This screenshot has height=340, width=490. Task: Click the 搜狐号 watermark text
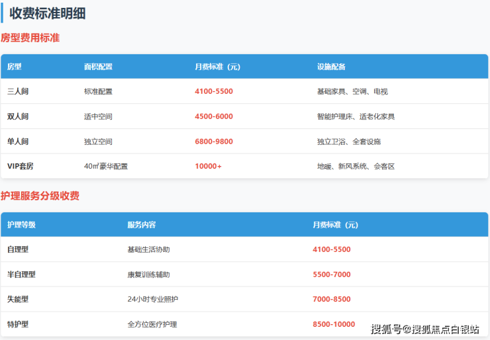(x=385, y=329)
